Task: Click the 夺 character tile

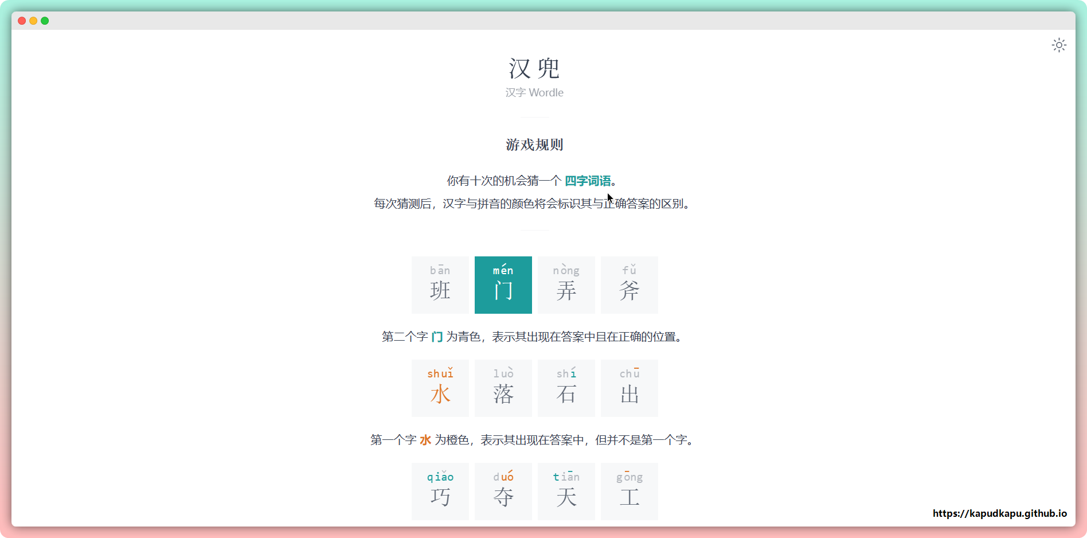Action: (x=503, y=492)
